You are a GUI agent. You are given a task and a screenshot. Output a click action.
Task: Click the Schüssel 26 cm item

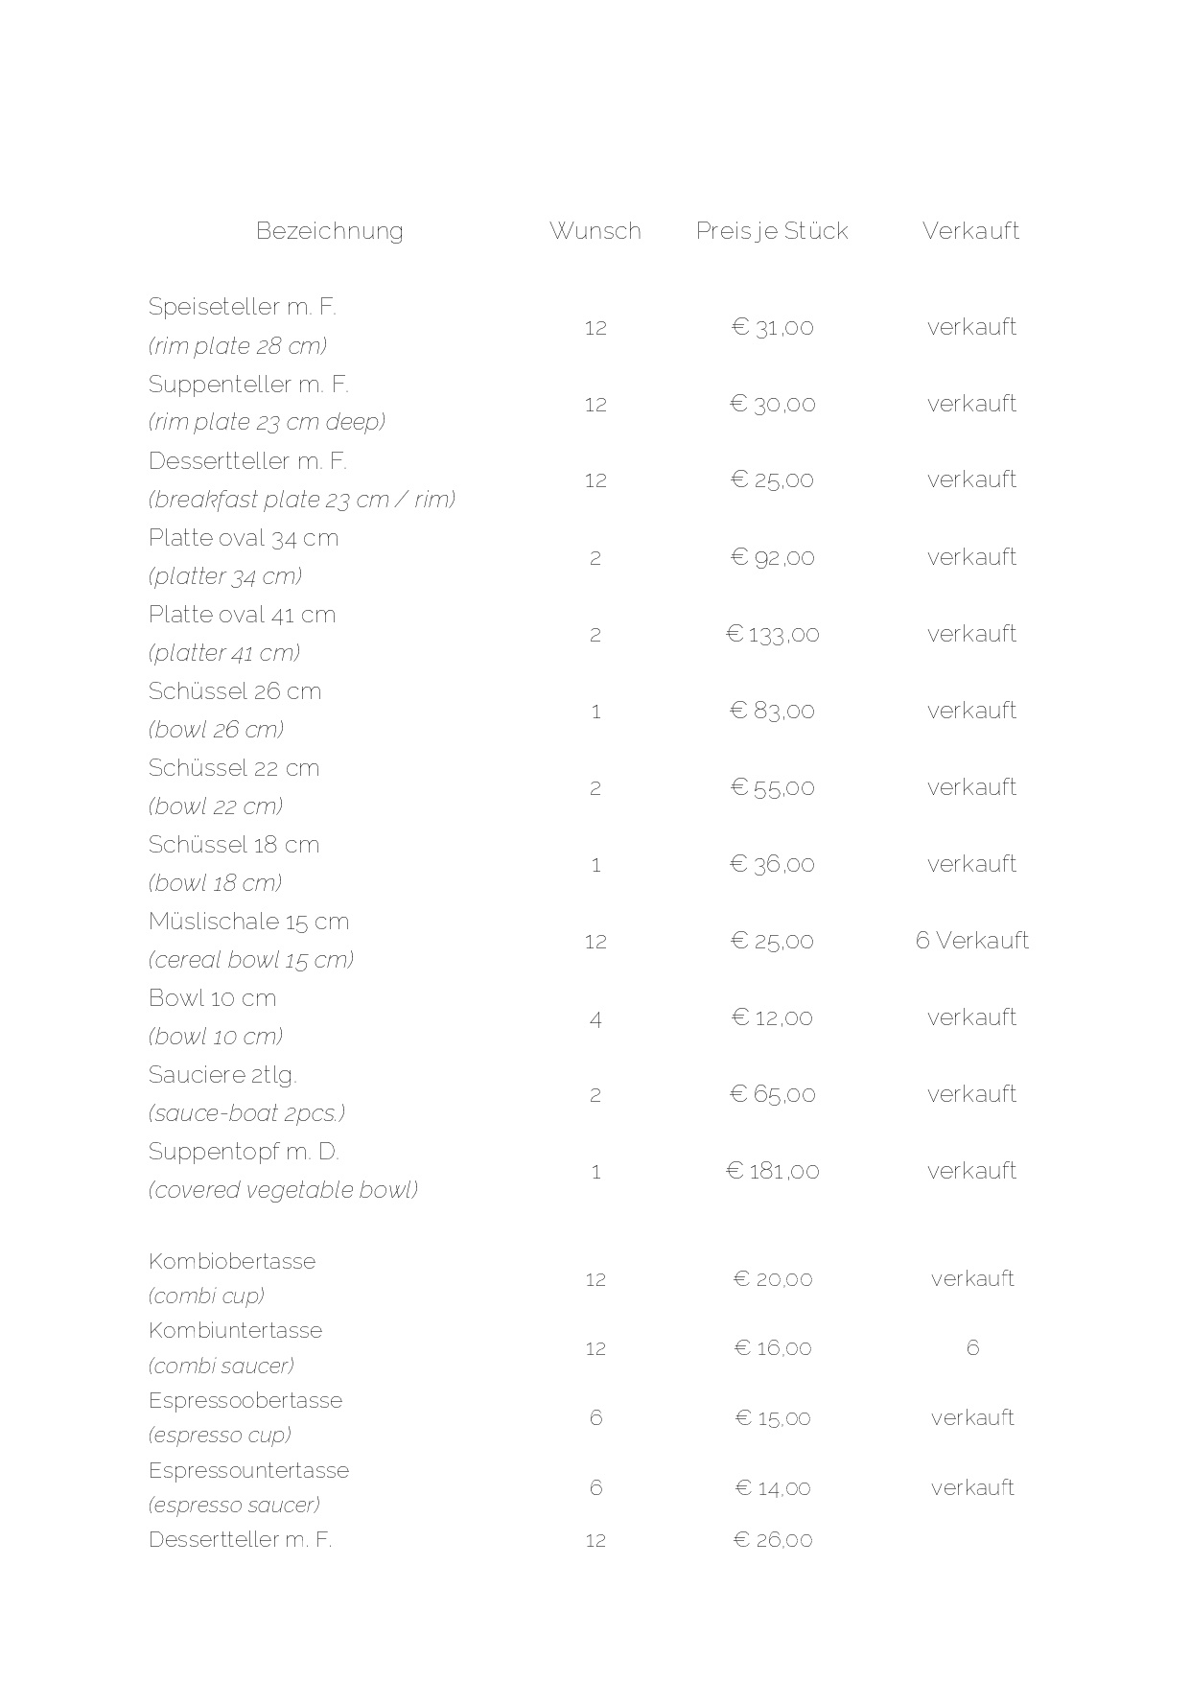(x=235, y=691)
